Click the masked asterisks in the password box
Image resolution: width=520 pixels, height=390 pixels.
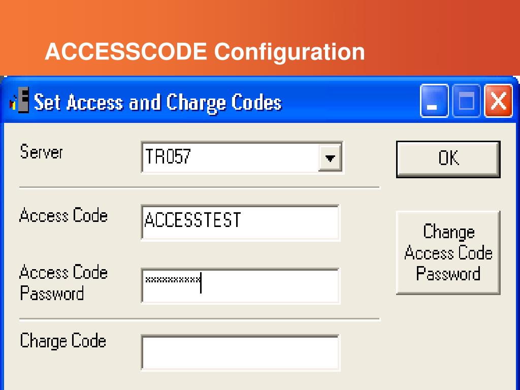[173, 280]
